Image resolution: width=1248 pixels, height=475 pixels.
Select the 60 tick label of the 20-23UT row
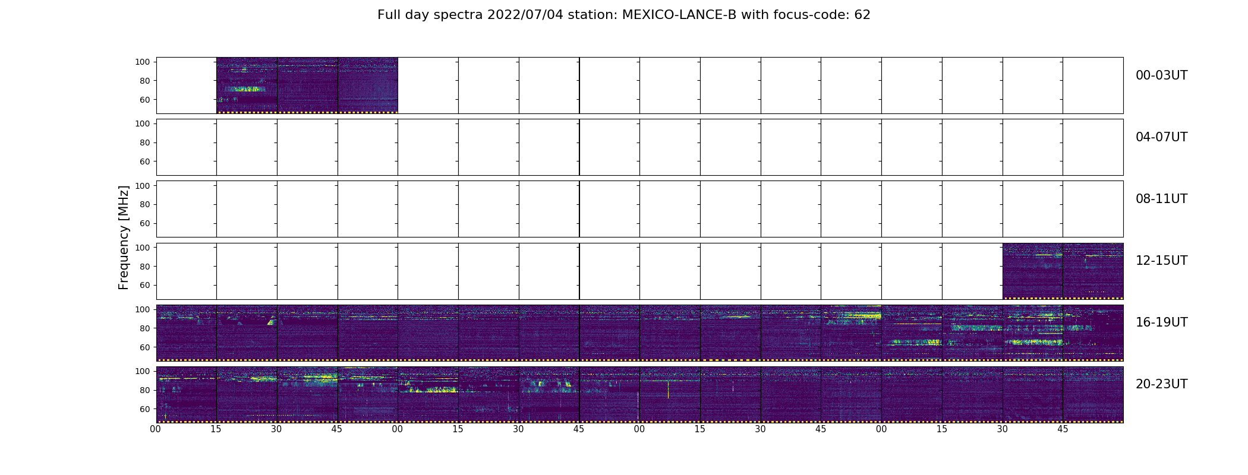tap(146, 408)
